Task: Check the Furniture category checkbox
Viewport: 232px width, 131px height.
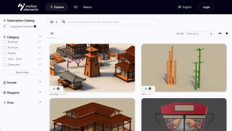Action: click(x=5, y=48)
